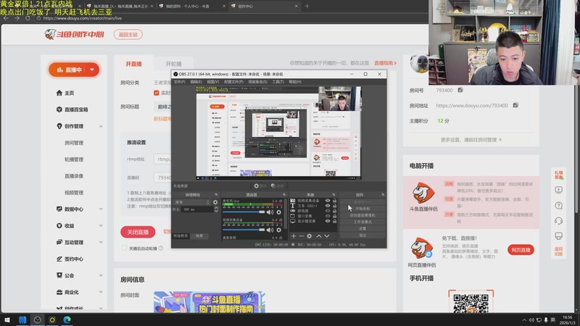
Task: Toggle visibility of 游戏源 source
Action: point(328,211)
